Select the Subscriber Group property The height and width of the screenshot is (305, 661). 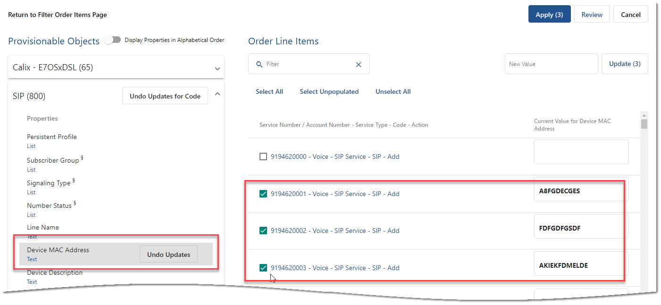(x=53, y=160)
